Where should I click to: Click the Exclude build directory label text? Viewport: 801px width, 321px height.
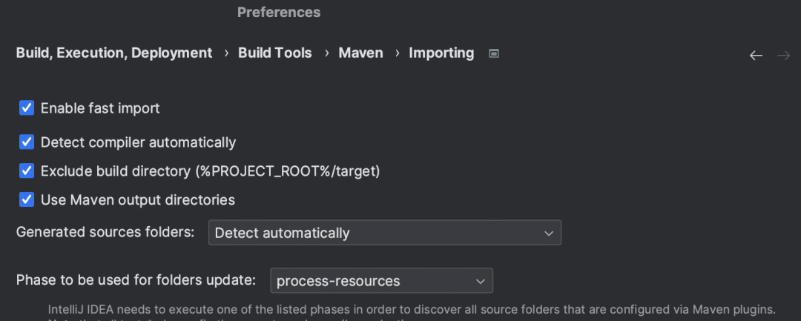[211, 171]
